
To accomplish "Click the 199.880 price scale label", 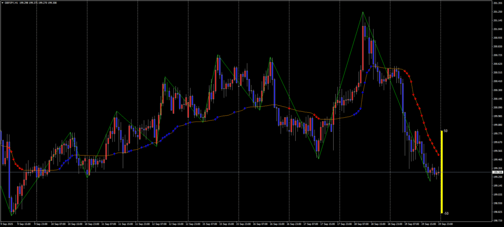I will pos(497,125).
